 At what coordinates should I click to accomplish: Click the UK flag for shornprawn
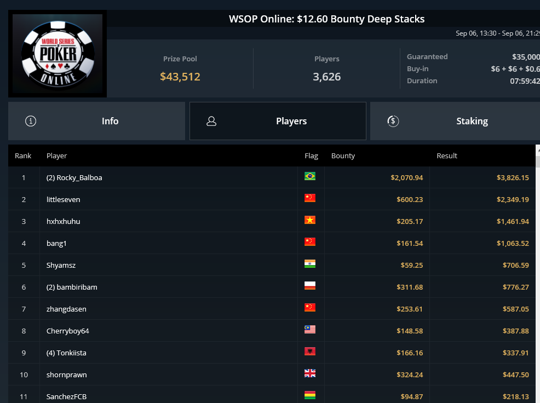[310, 373]
